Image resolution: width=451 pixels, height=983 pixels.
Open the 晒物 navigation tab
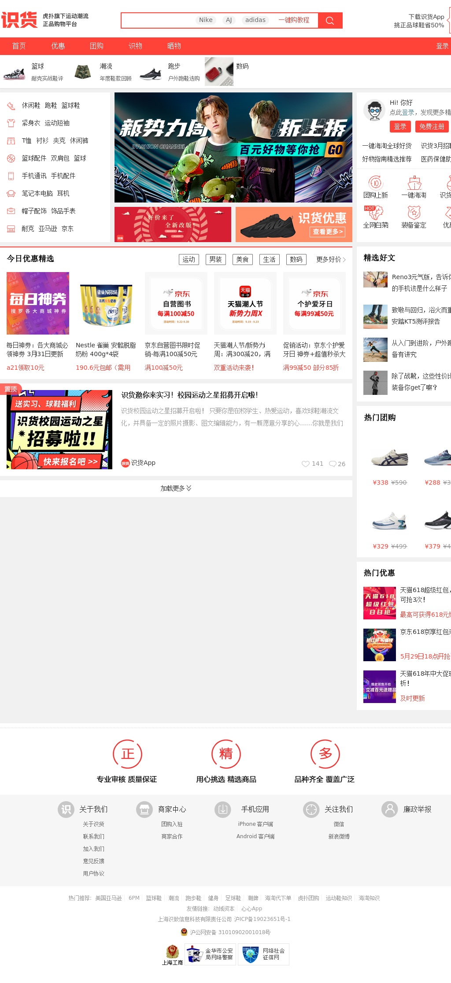coord(174,46)
